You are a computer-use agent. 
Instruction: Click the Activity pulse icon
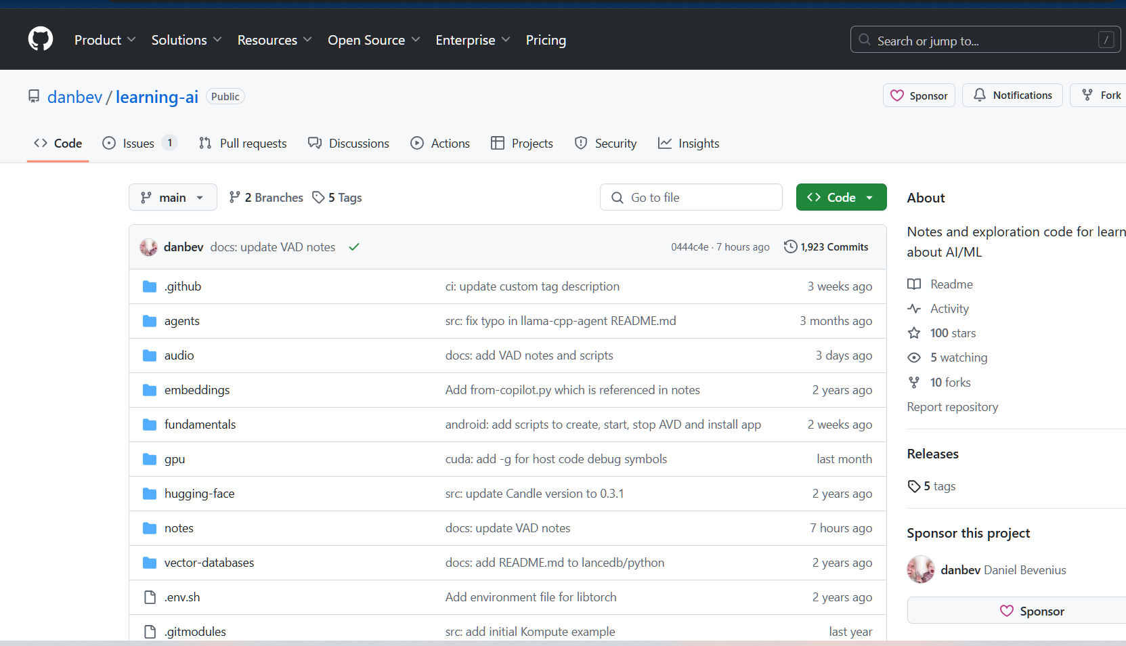coord(914,309)
